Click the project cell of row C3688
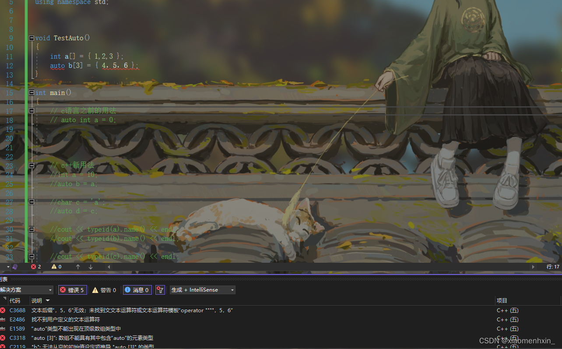 click(508, 310)
